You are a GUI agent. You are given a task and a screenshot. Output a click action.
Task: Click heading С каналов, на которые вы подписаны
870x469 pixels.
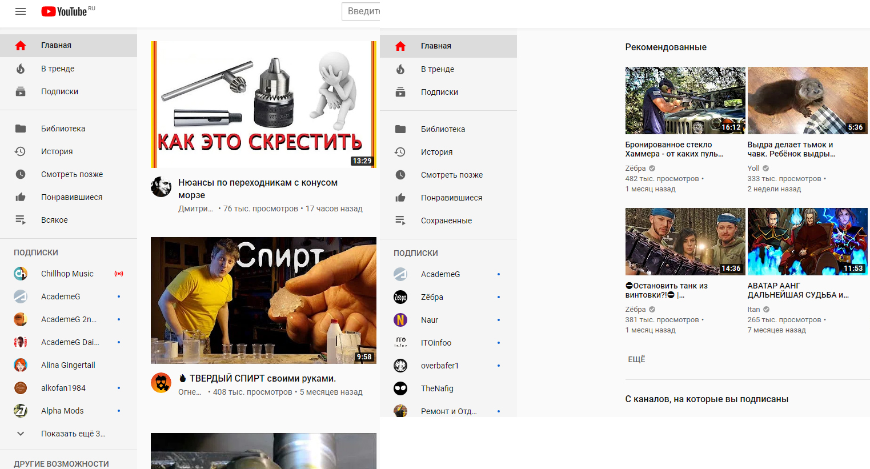[707, 399]
